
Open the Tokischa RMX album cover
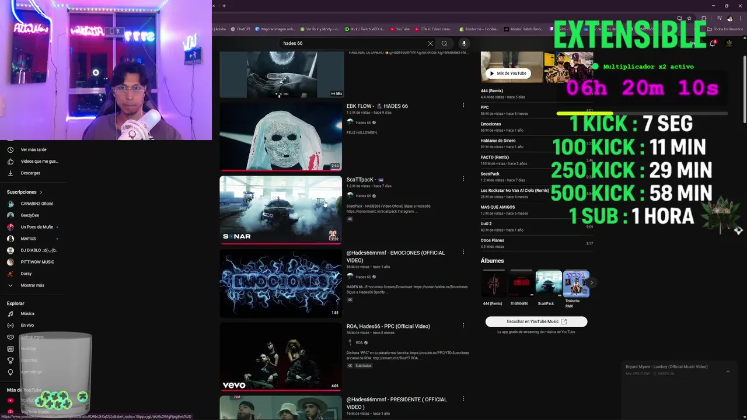click(x=577, y=283)
